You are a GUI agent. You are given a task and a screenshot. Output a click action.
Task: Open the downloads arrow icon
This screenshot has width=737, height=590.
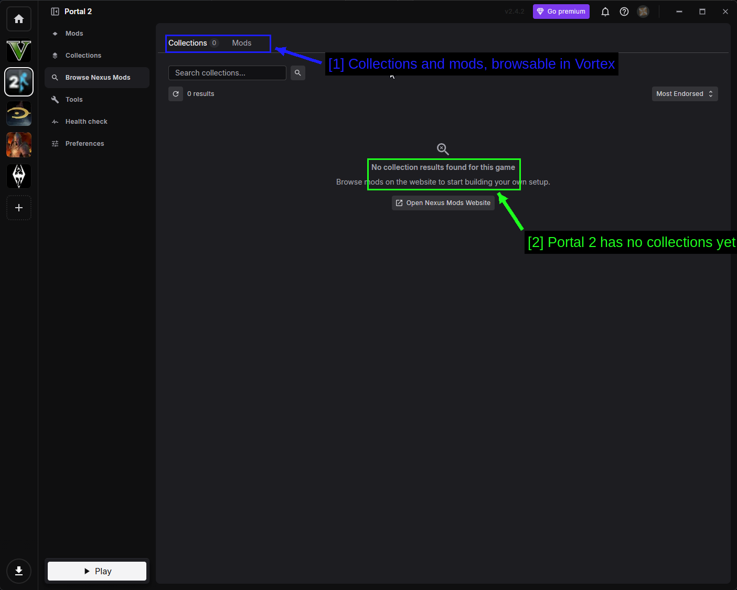coord(19,571)
